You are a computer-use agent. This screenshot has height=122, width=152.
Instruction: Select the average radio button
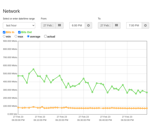pyautogui.click(x=28, y=36)
